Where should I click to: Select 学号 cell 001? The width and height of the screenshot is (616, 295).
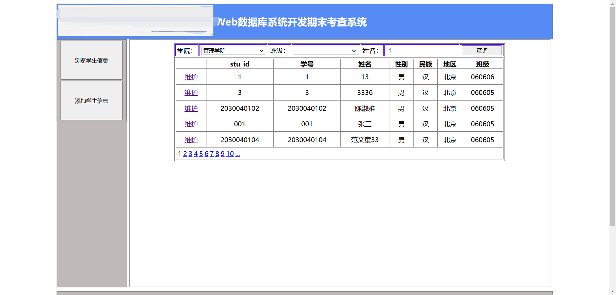(x=307, y=124)
